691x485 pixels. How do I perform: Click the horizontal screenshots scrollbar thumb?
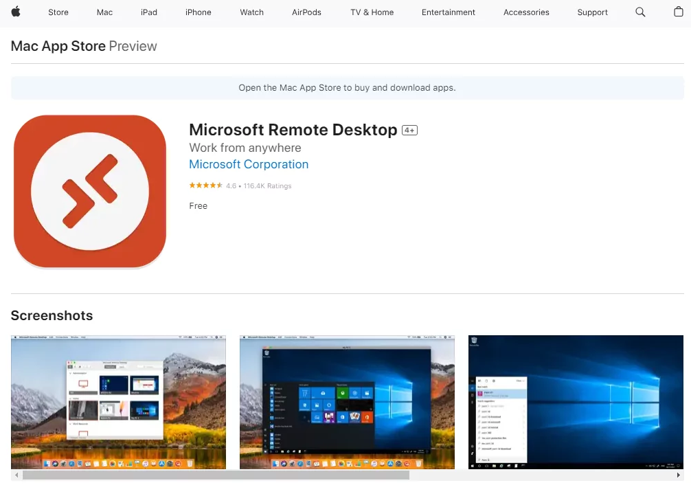pos(216,475)
